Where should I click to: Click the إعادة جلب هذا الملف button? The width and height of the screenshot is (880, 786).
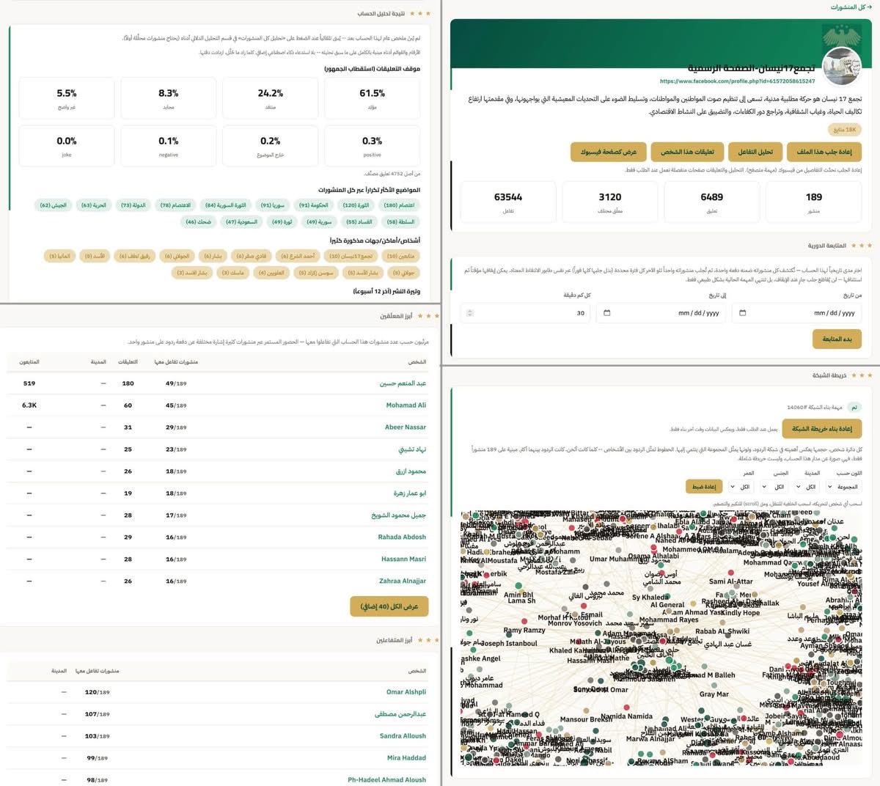pos(824,152)
